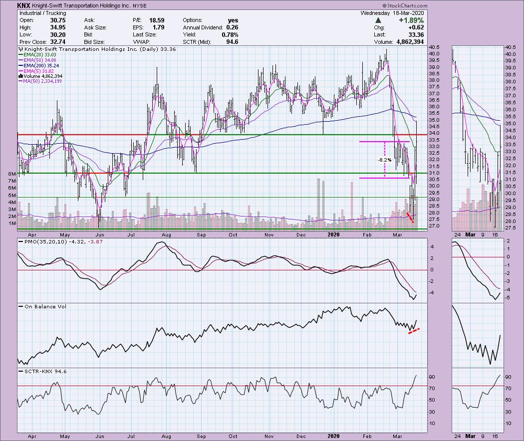Click the candlestick icon beside the Daily legend title
The image size is (524, 441).
(x=21, y=49)
